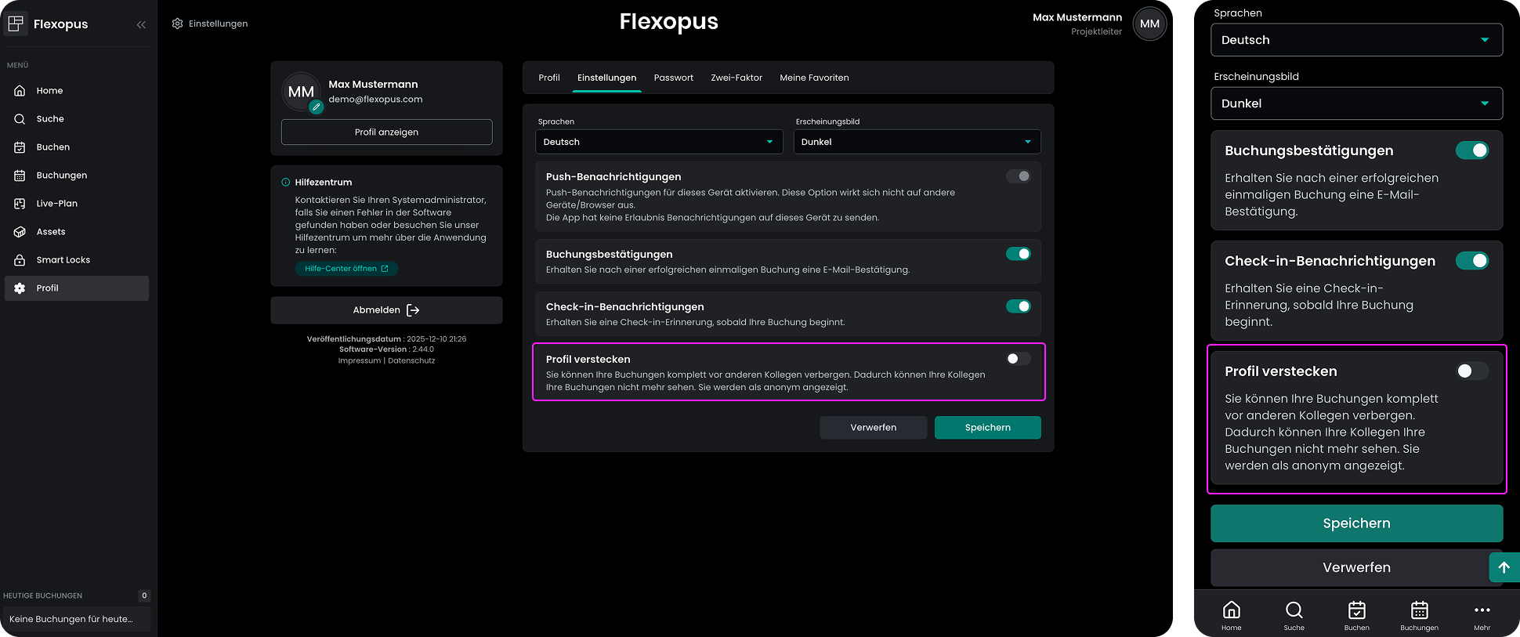Open Live-Plan from the sidebar icon
This screenshot has height=637, width=1520.
20,204
